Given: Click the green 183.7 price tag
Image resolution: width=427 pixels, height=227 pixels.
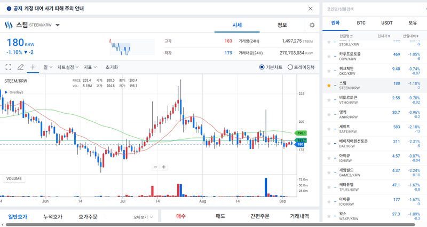Looking at the screenshot, I should [x=301, y=140].
